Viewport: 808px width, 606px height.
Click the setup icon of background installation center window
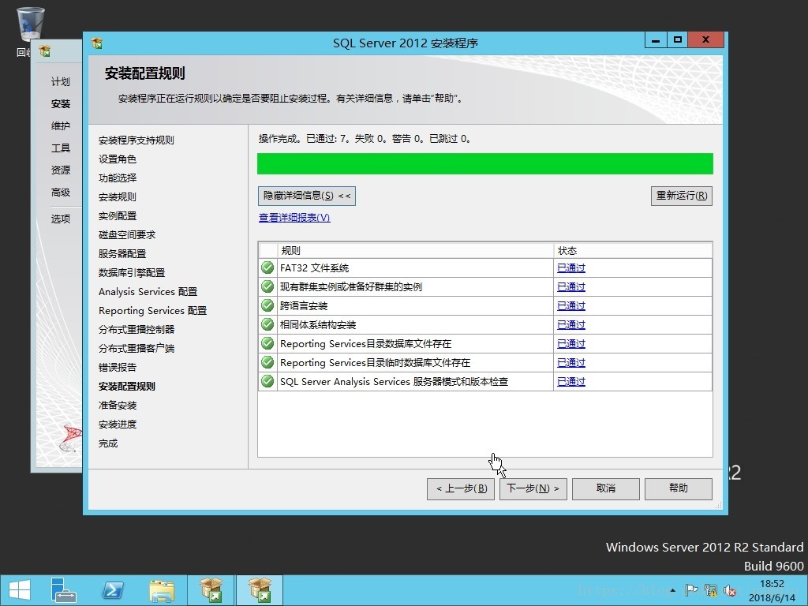[45, 51]
